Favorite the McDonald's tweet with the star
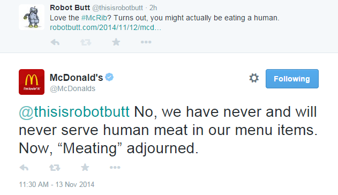This screenshot has height=195, width=338. click(x=85, y=167)
